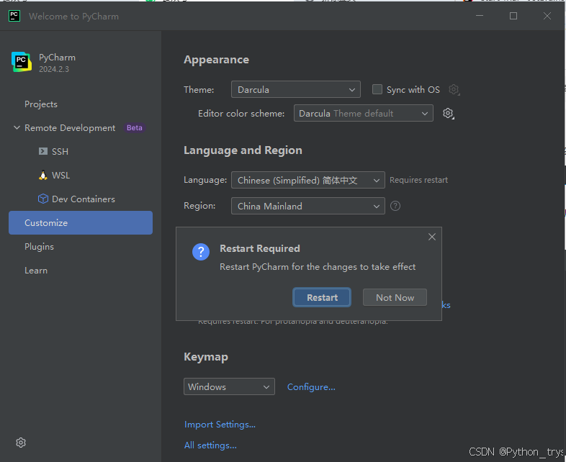Open the Language dropdown
This screenshot has height=462, width=566.
coord(308,180)
